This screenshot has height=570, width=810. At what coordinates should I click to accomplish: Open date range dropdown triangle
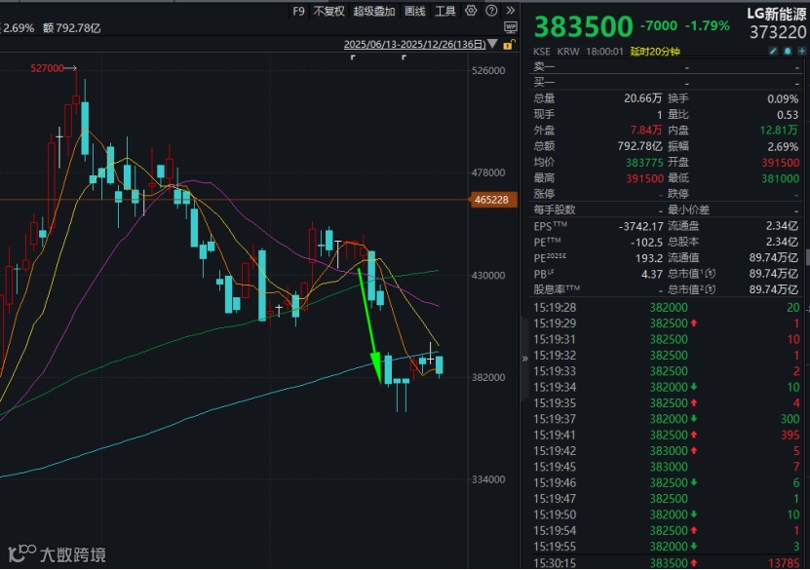(x=493, y=44)
